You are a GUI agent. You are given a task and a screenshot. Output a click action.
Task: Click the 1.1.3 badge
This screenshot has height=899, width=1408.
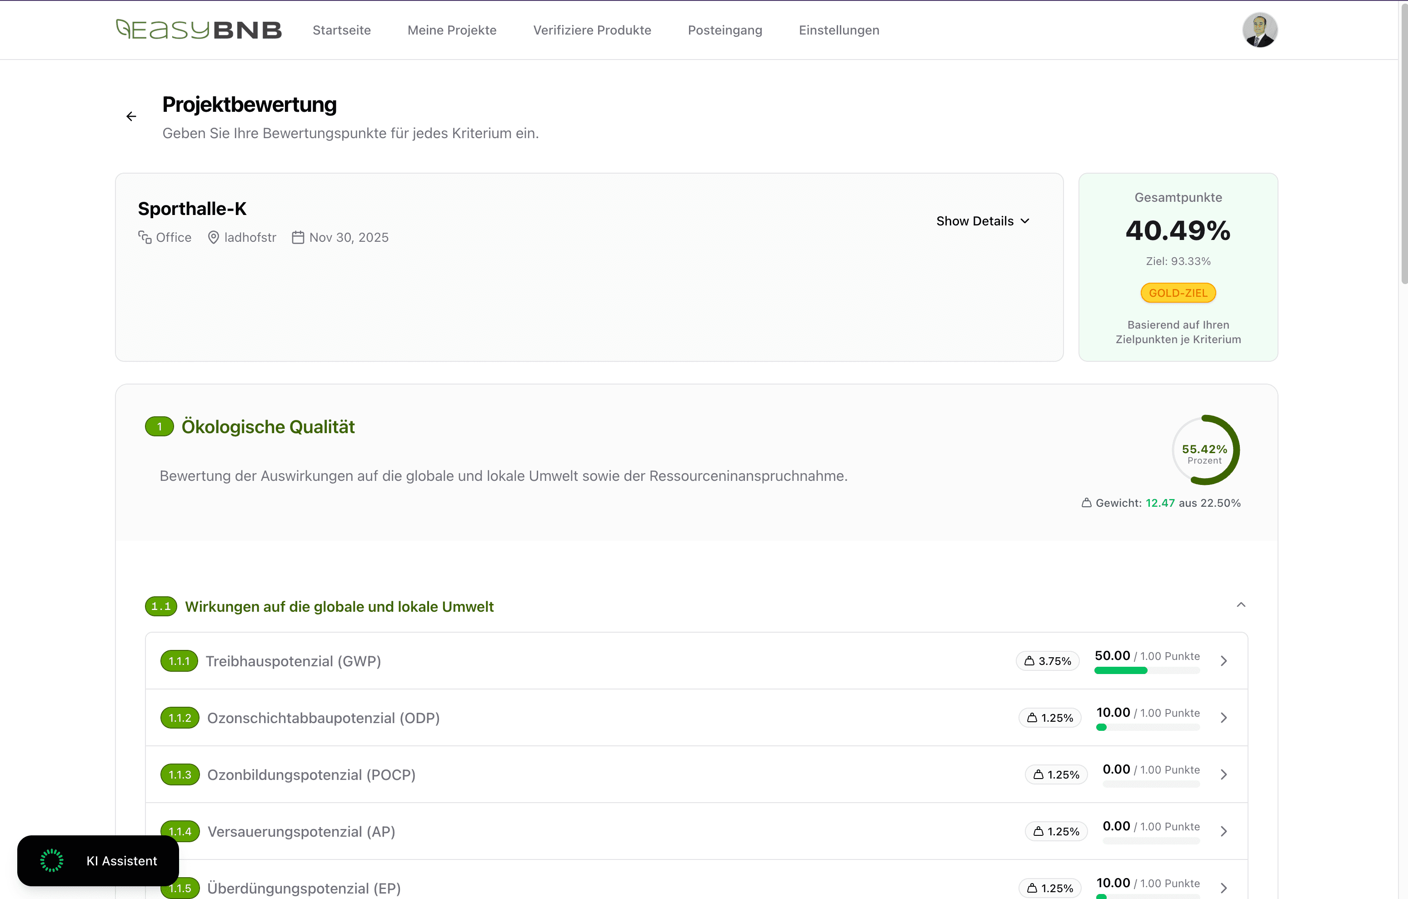tap(180, 774)
